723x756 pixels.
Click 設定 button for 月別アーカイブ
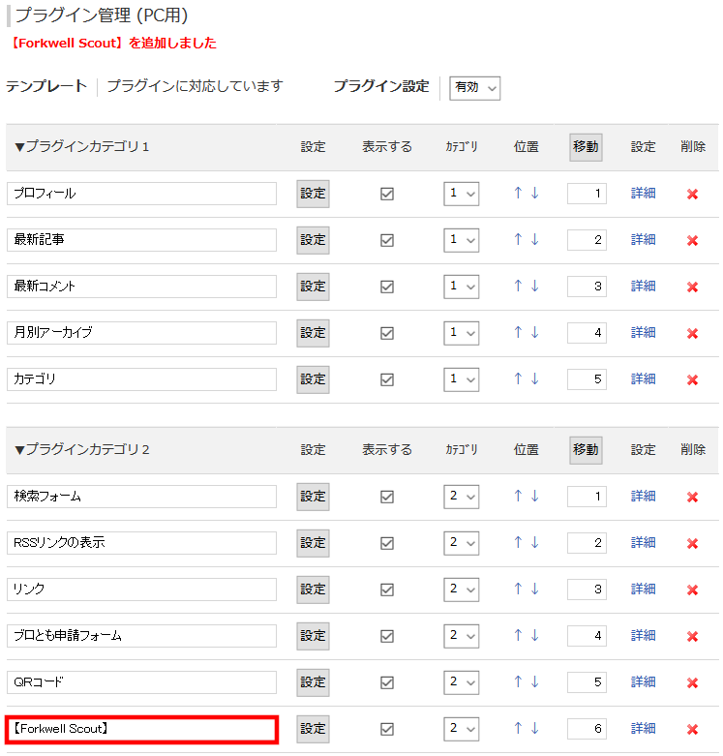313,333
